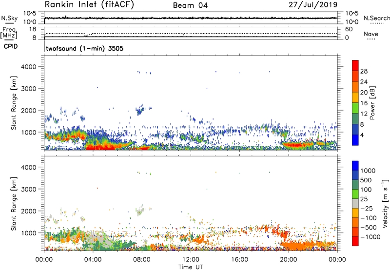Screen dimensions: 390x270
Task: Click the "18" frequency axis tick
Action: 33,29
